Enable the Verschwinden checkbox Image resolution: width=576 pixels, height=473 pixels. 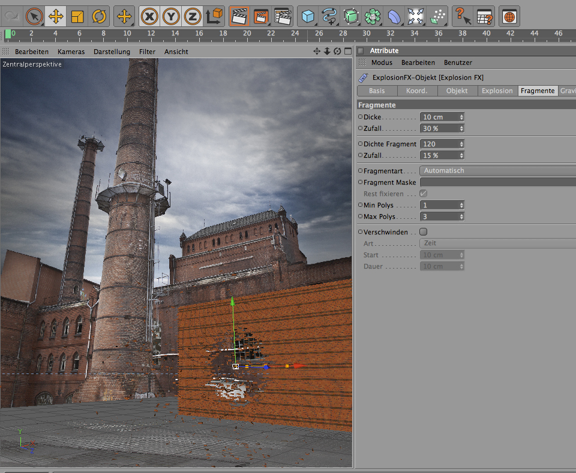[423, 232]
